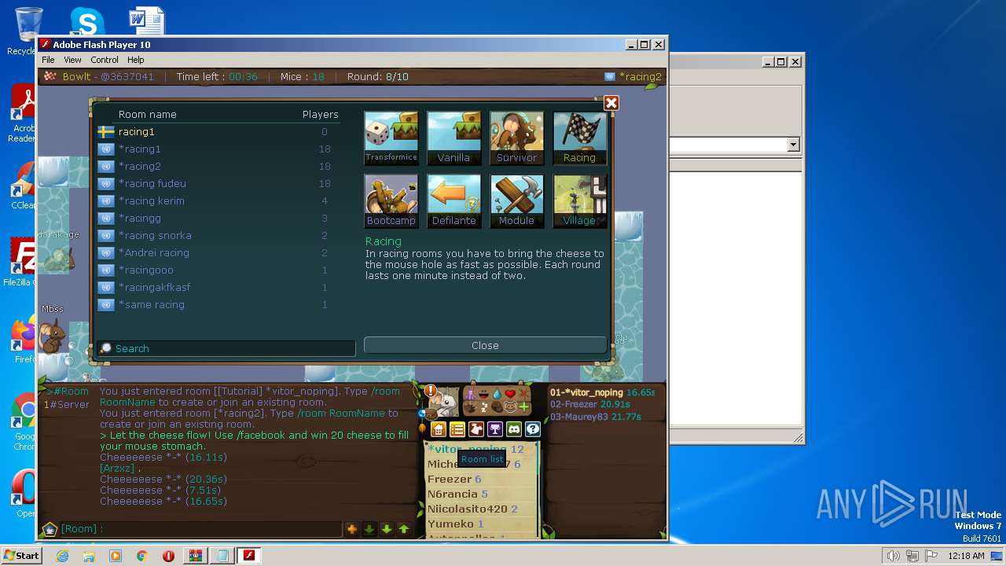The width and height of the screenshot is (1006, 566).
Task: Click the green up arrow chat button
Action: tap(404, 529)
